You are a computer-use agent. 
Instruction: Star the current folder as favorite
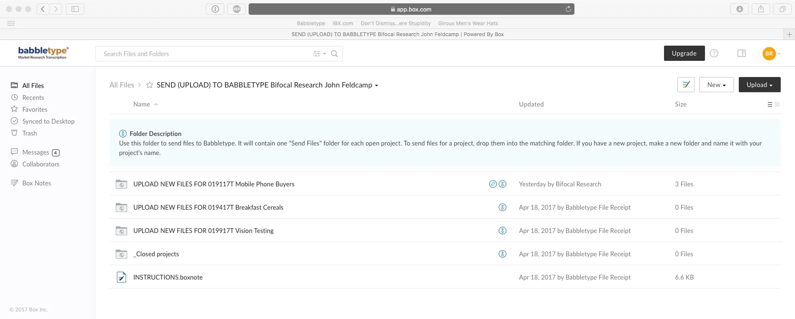150,85
